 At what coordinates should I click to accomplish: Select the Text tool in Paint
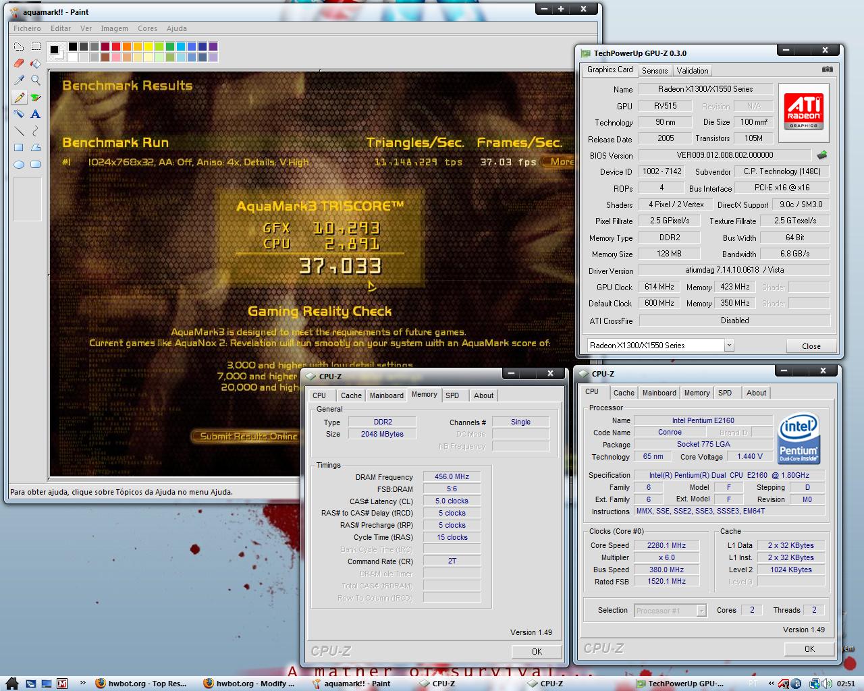tap(36, 114)
